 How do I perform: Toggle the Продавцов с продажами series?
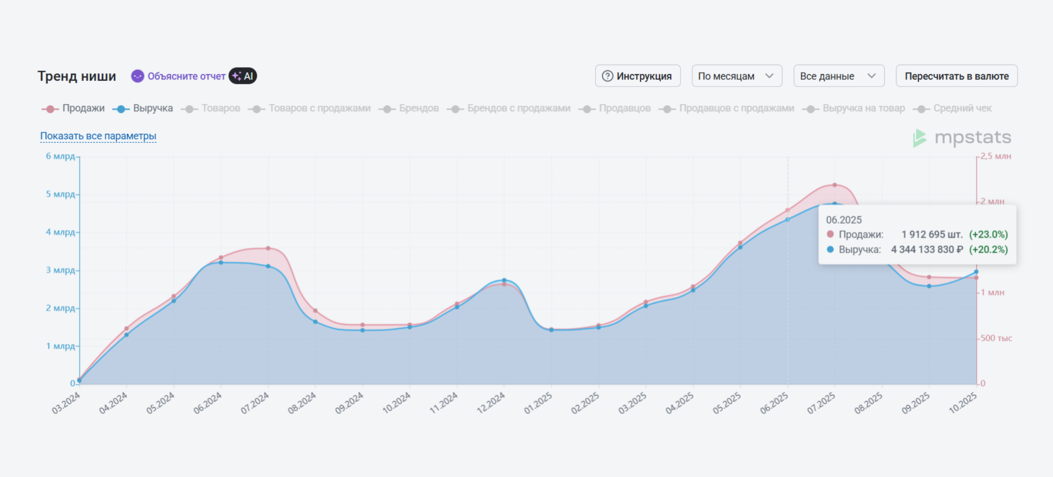pyautogui.click(x=736, y=108)
